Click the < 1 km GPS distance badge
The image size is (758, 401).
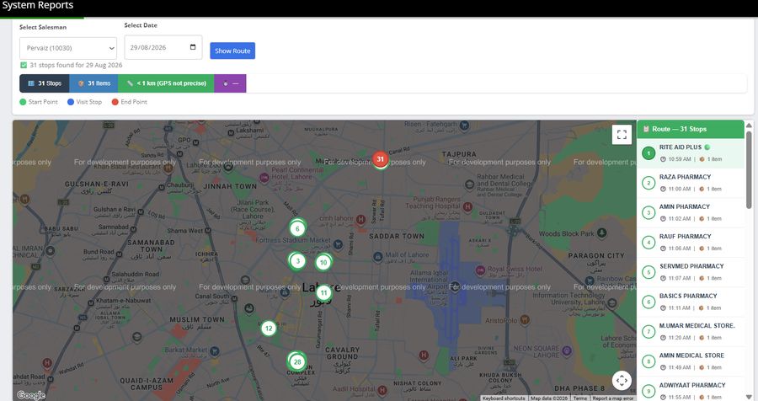point(166,83)
